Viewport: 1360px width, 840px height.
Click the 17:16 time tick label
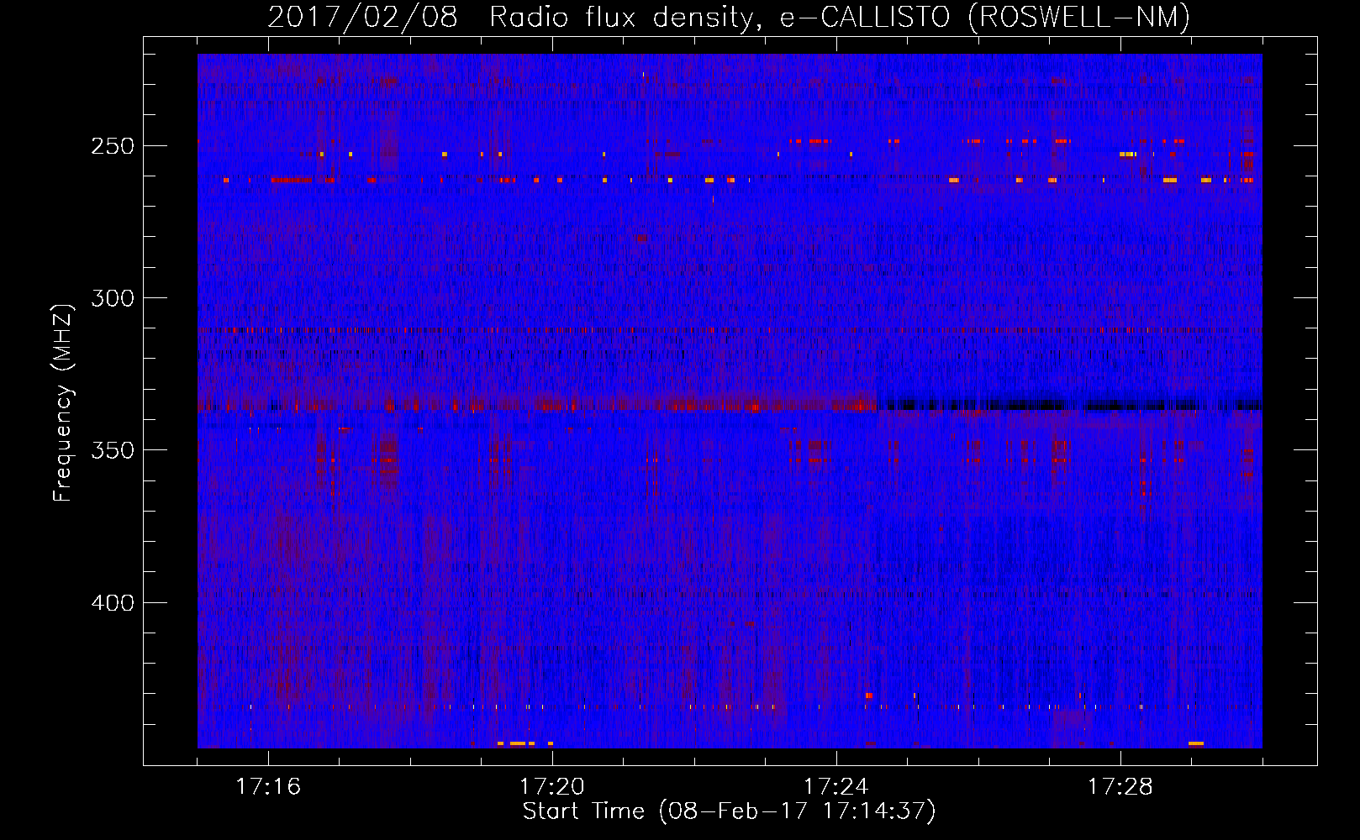pyautogui.click(x=268, y=787)
